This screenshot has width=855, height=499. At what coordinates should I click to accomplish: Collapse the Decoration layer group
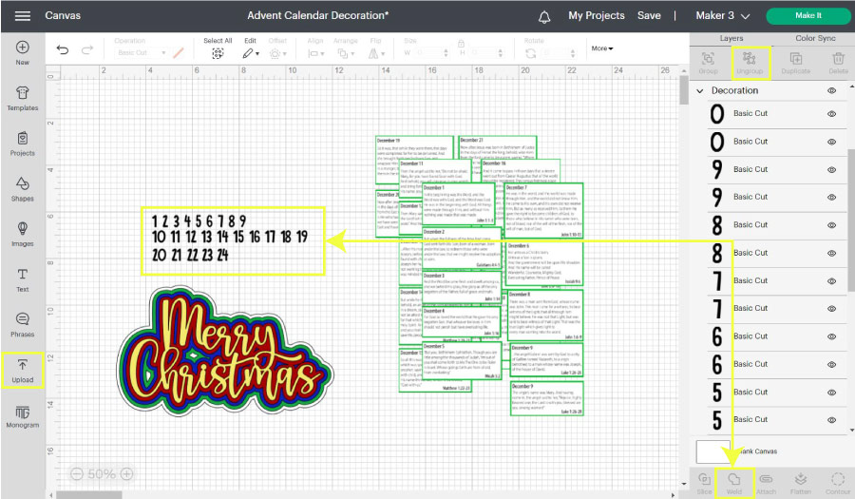(x=701, y=91)
